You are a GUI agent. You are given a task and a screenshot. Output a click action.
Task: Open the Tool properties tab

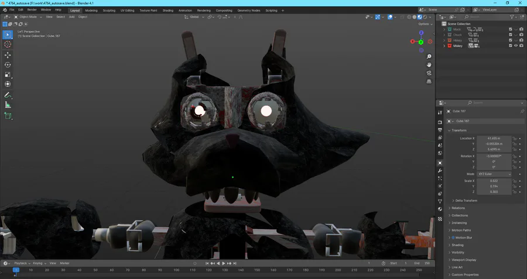440,112
